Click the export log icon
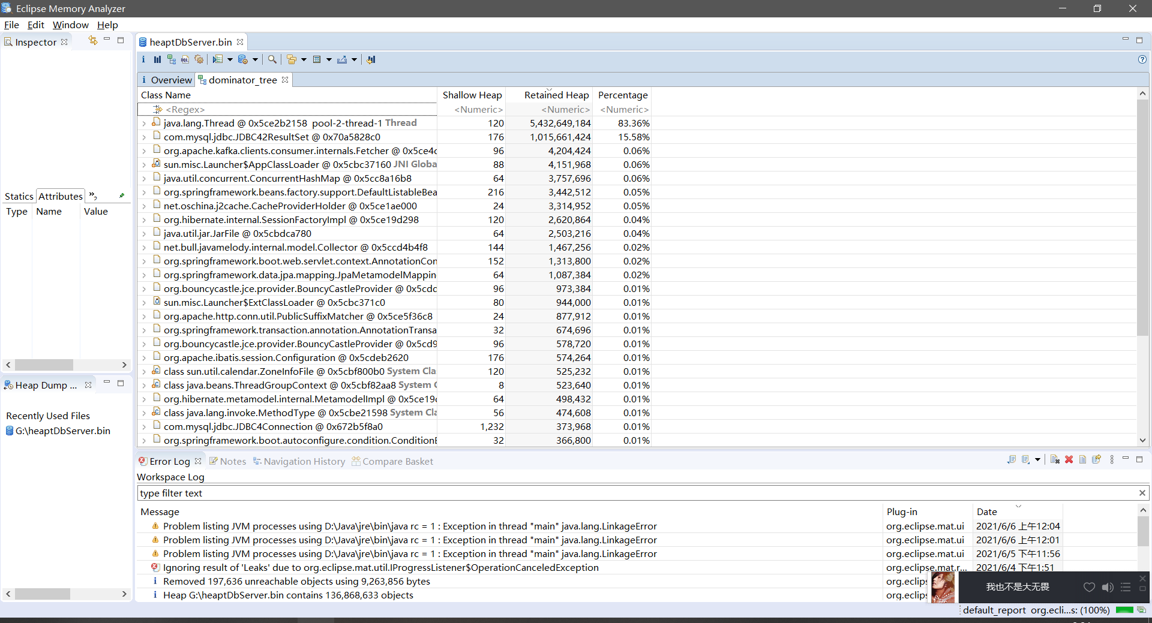The image size is (1152, 623). (x=1012, y=460)
